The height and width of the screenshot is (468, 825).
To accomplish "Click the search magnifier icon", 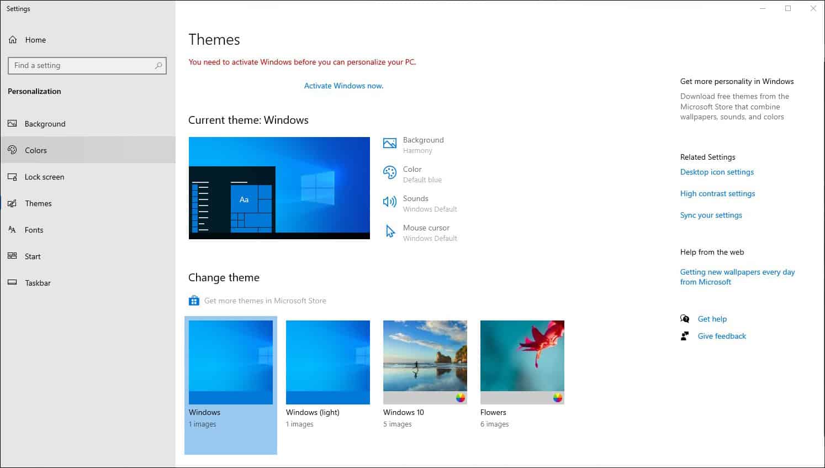I will 158,65.
